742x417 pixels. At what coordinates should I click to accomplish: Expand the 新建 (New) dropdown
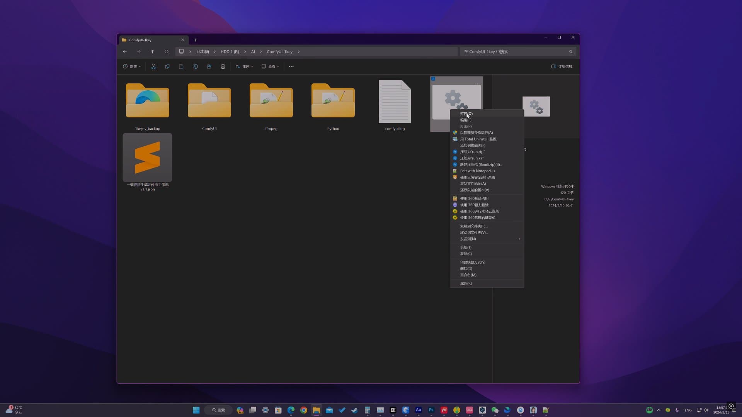click(x=132, y=66)
